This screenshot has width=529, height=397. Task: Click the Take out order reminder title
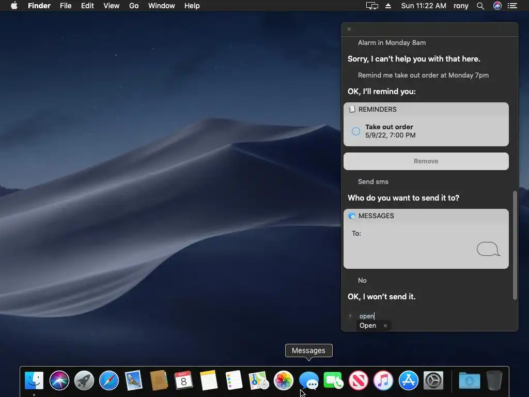389,127
